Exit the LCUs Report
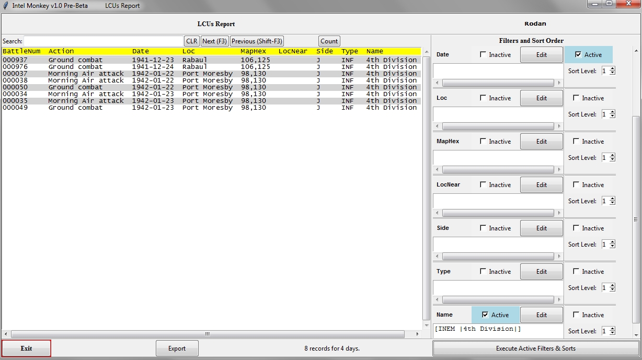Viewport: 642px width, 360px height. [x=26, y=348]
